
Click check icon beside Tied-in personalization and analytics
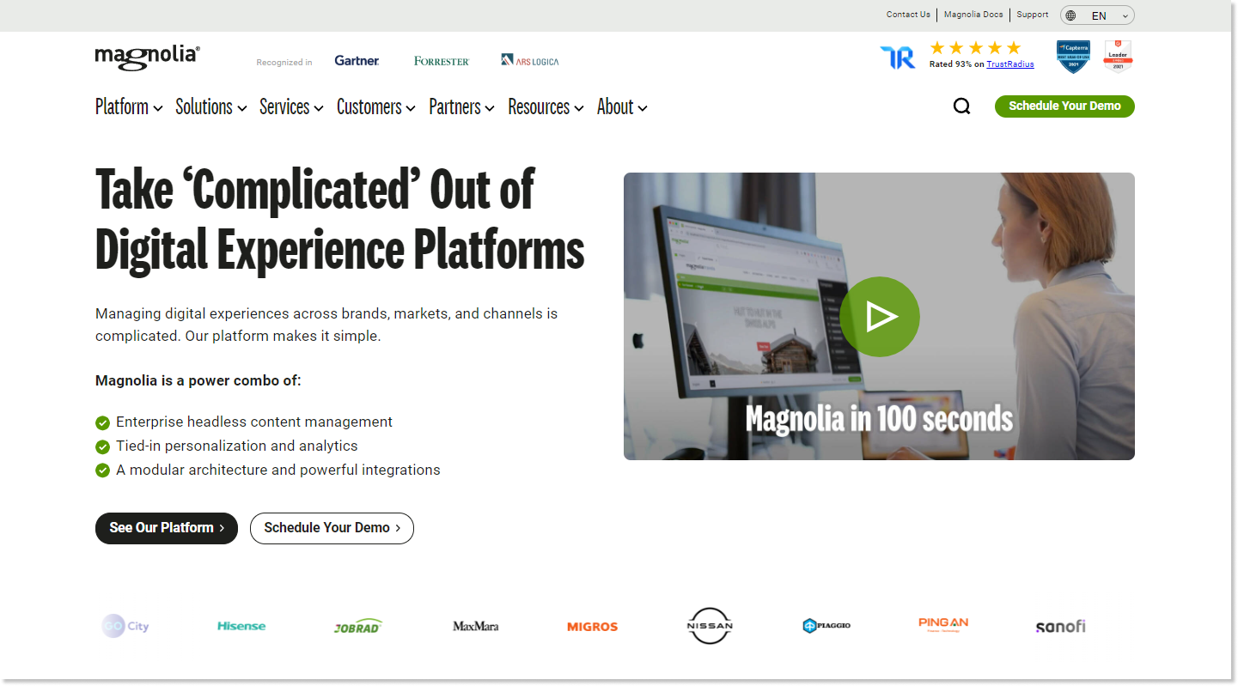pyautogui.click(x=102, y=446)
